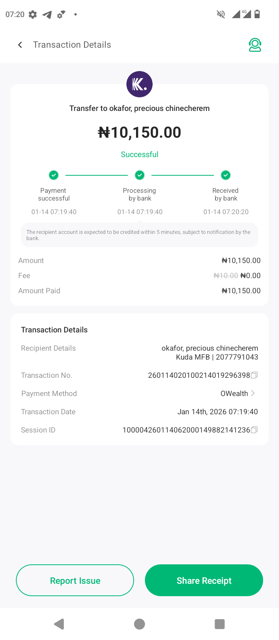The height and width of the screenshot is (640, 279).
Task: Tap the Processing by bank checkmark
Action: 139,175
